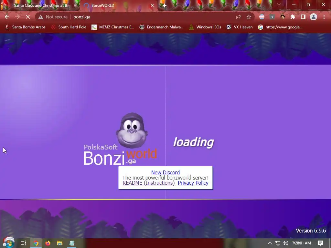Image resolution: width=331 pixels, height=248 pixels.
Task: Open Endermanch Malwa... bookmark
Action: [x=162, y=27]
